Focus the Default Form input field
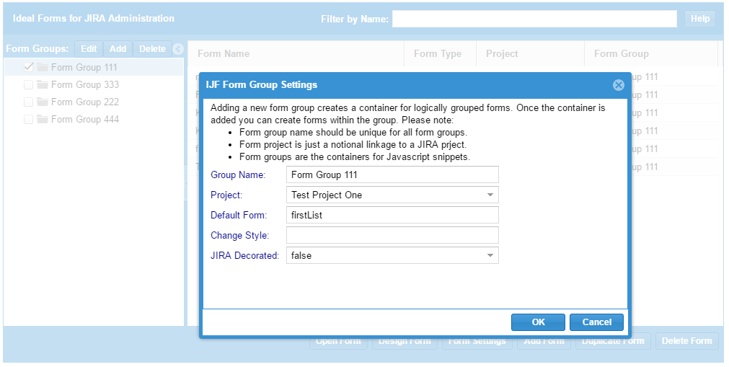Viewport: 729px width, 367px height. pos(392,215)
